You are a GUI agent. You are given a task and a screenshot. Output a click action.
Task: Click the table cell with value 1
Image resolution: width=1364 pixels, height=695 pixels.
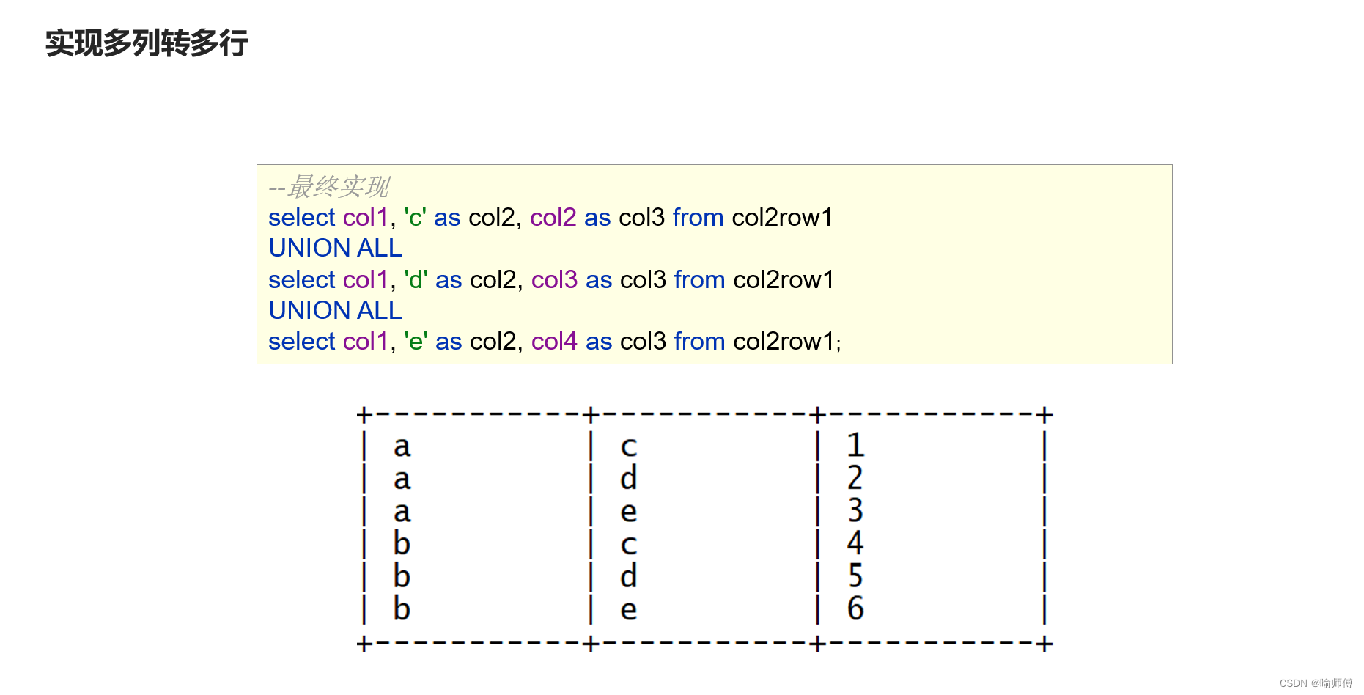[855, 445]
